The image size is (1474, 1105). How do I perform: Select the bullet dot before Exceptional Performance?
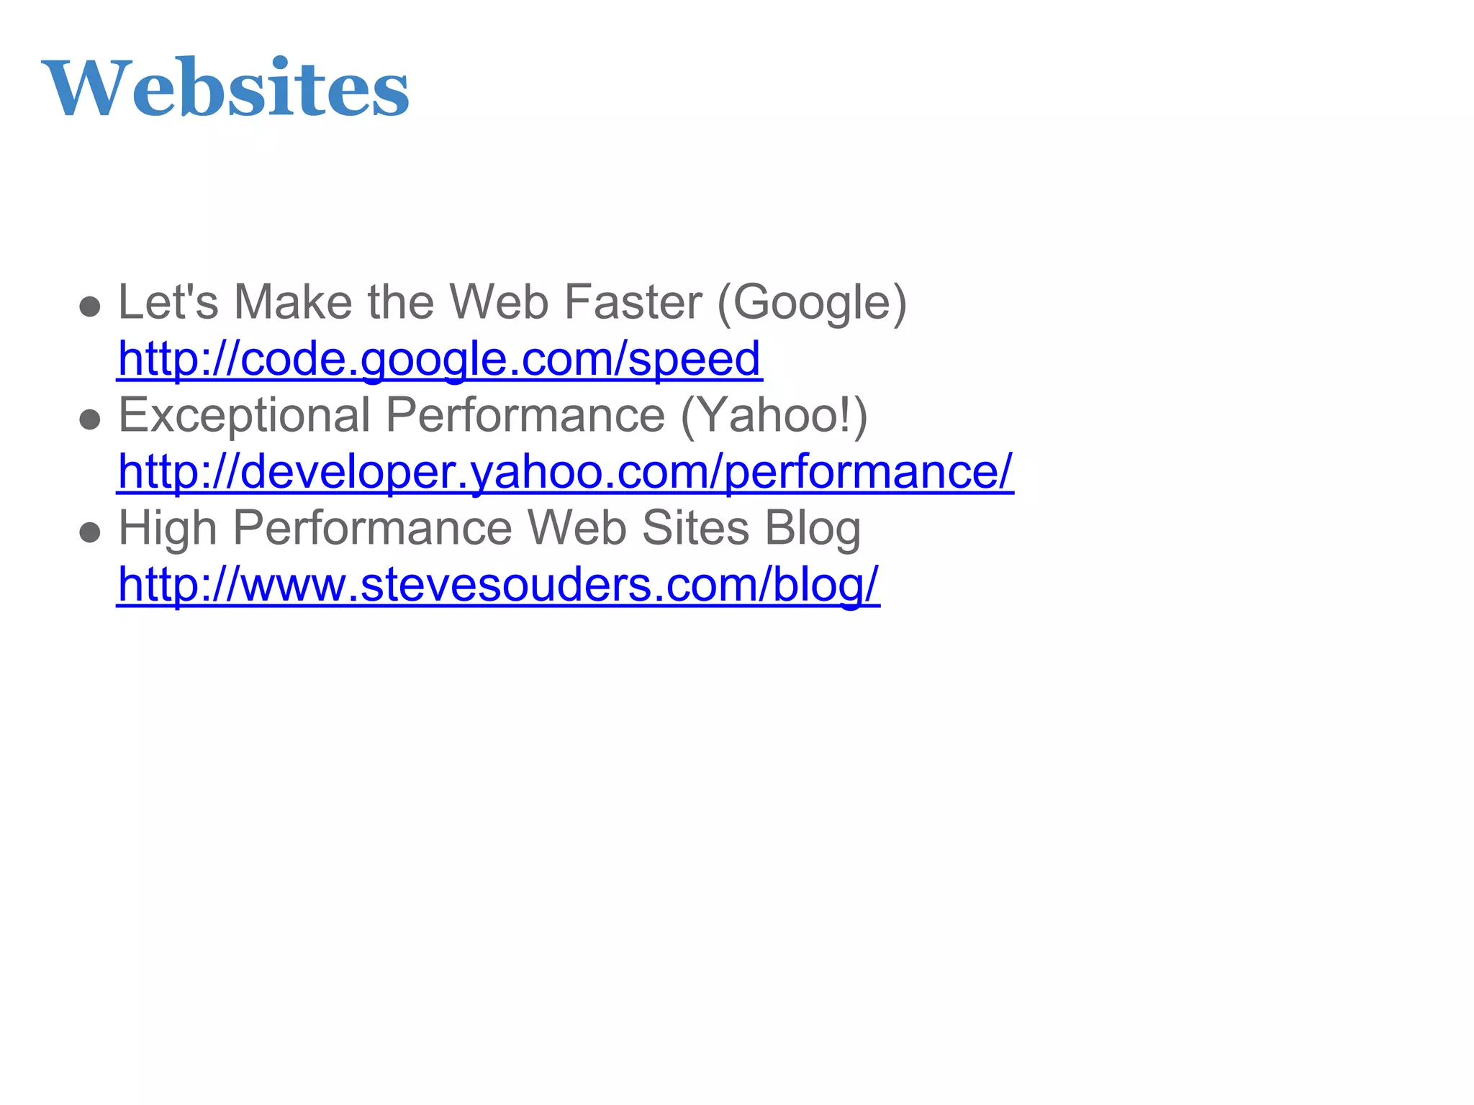pyautogui.click(x=90, y=419)
